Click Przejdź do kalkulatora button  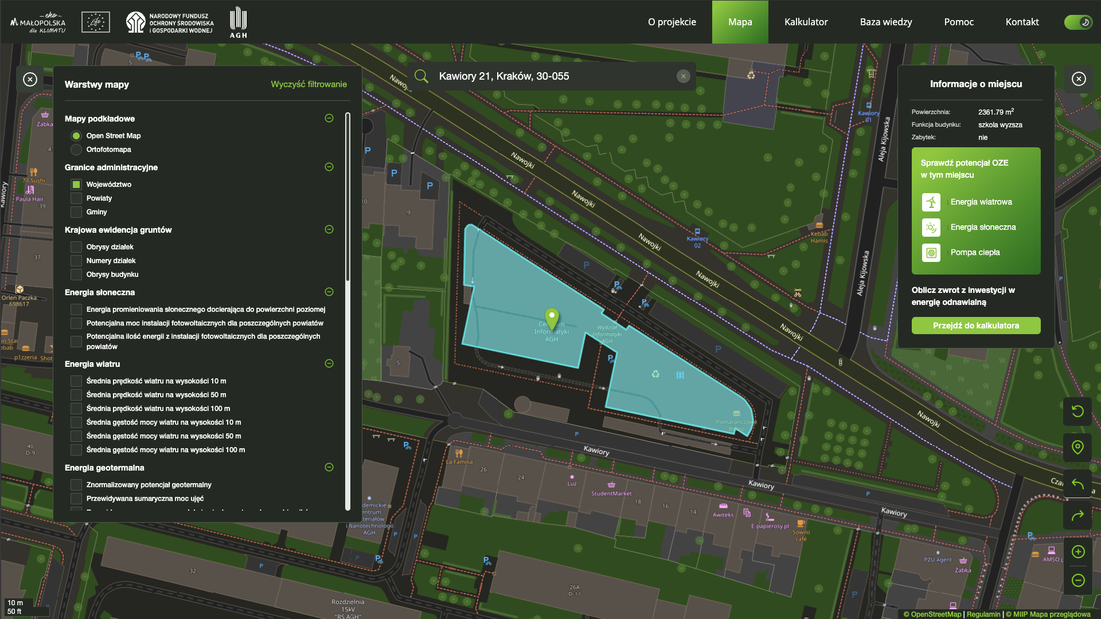[975, 326]
